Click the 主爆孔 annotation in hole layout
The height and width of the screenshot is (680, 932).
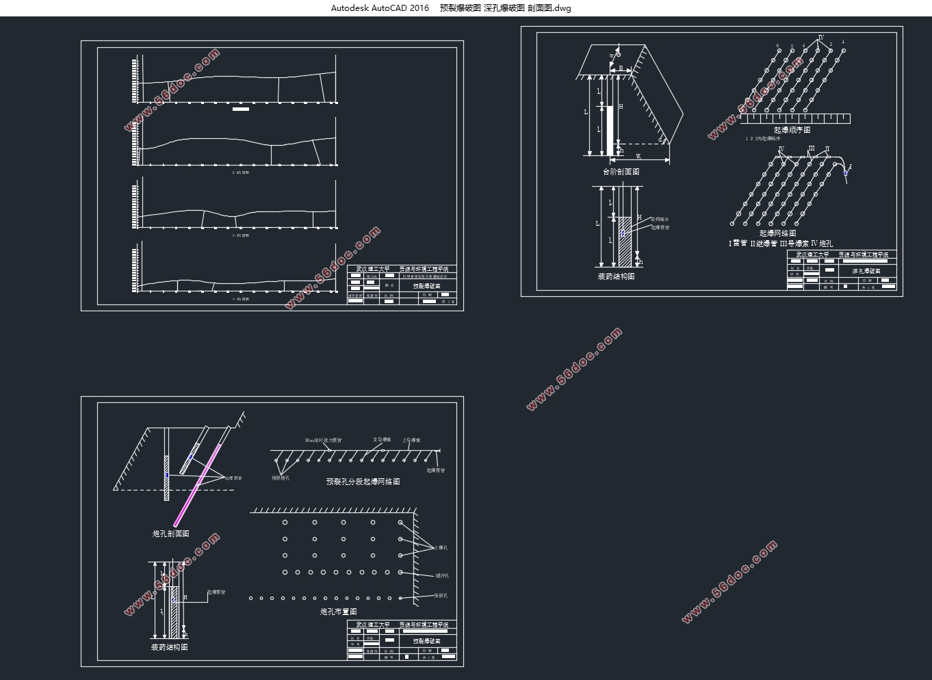[x=441, y=548]
